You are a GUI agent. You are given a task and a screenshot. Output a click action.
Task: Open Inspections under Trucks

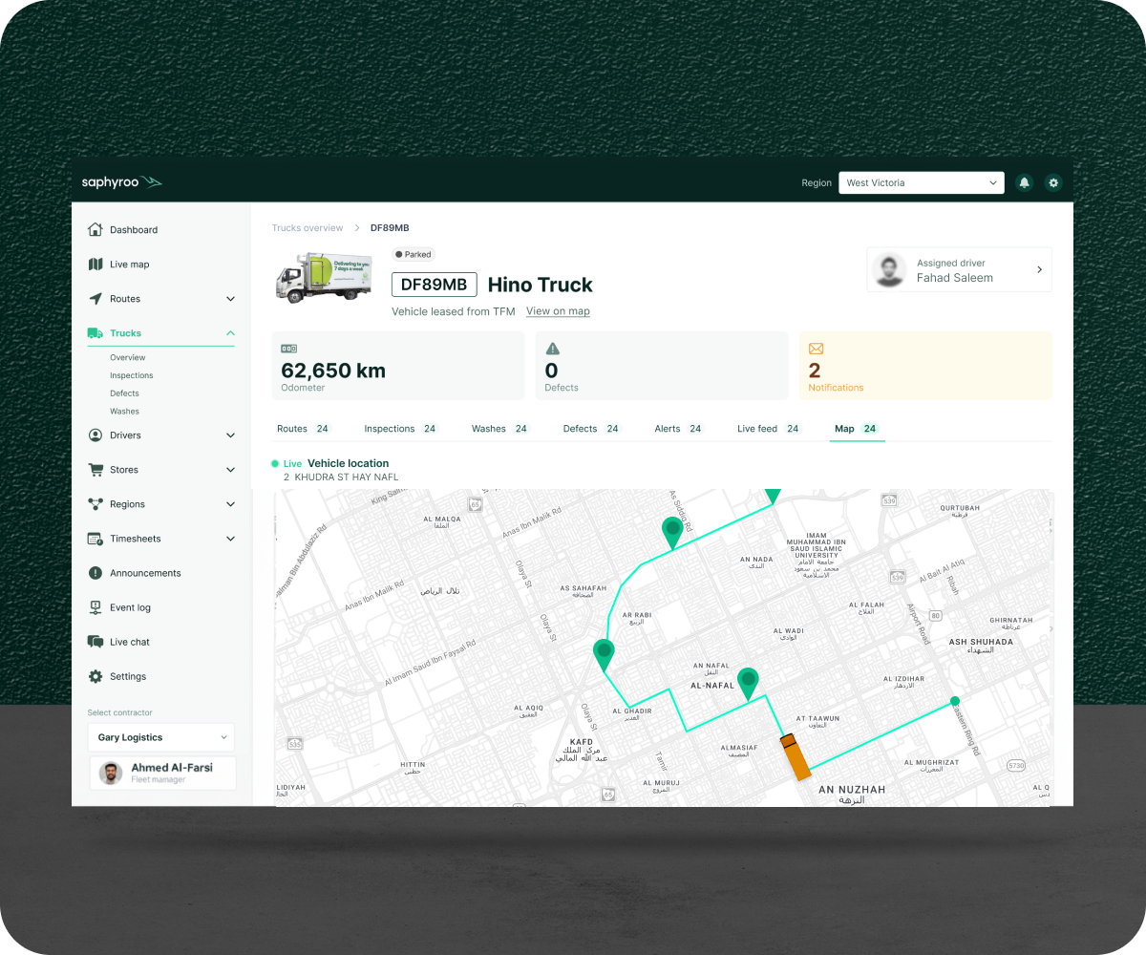coord(131,375)
